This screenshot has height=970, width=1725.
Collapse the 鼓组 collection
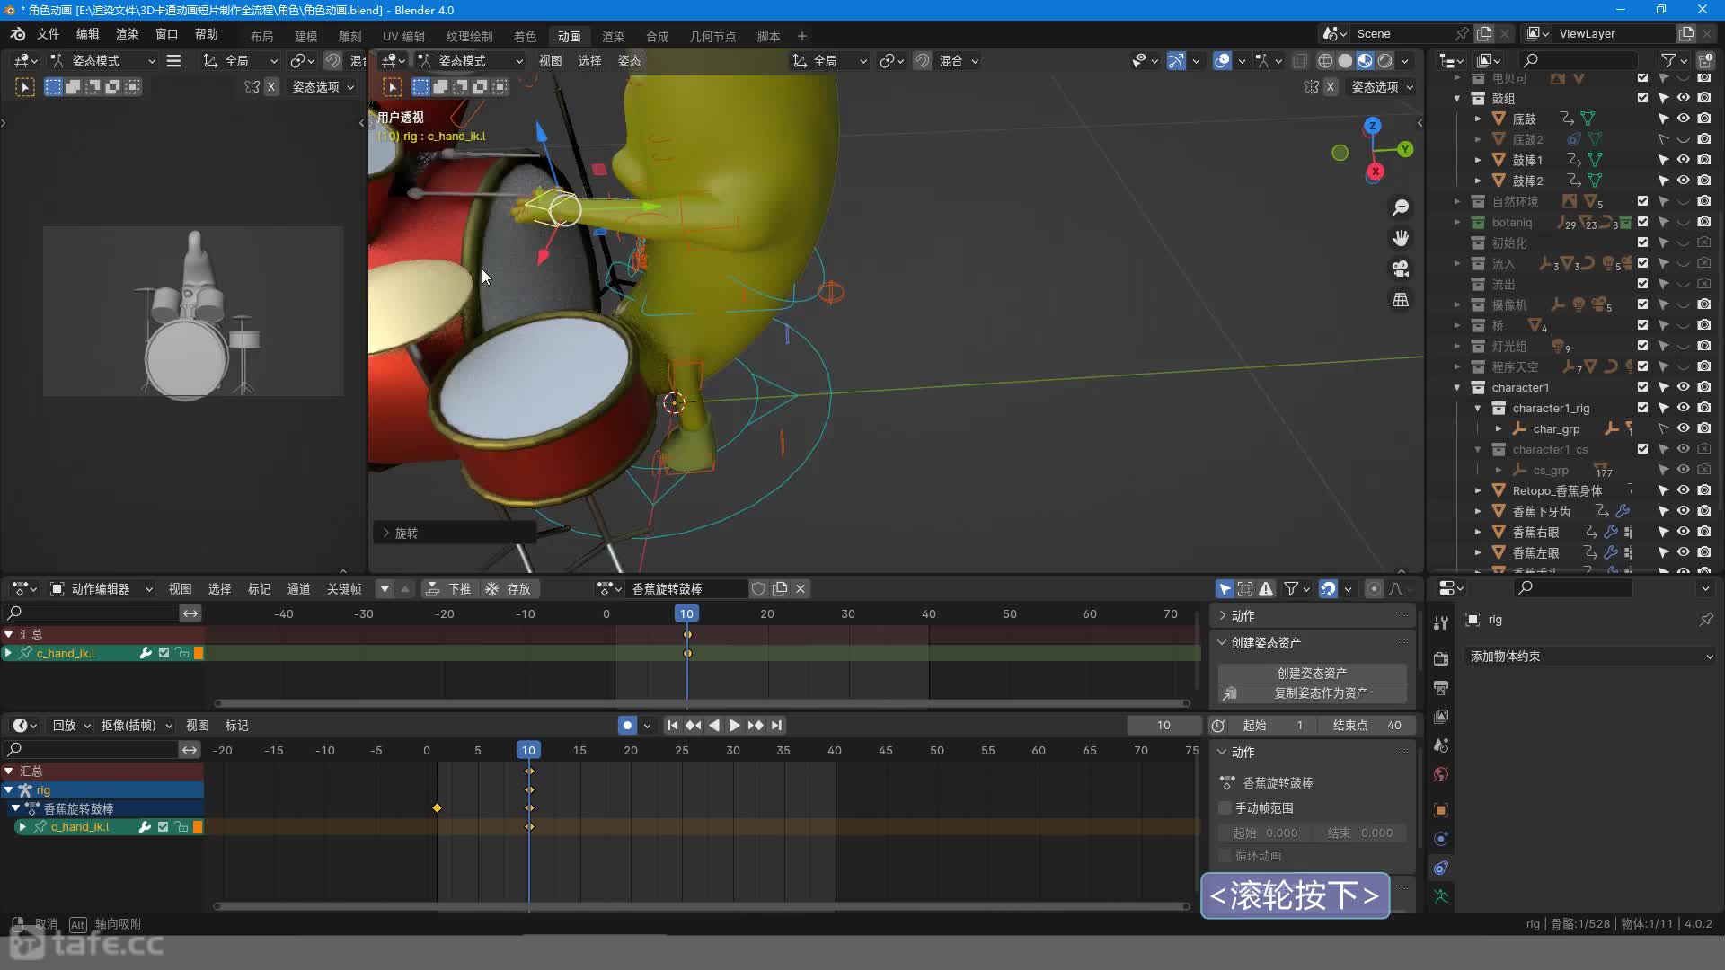(1457, 98)
